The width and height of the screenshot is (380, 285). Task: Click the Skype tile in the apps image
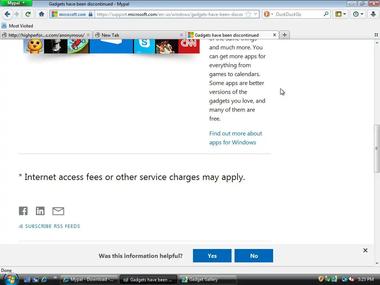click(x=144, y=46)
